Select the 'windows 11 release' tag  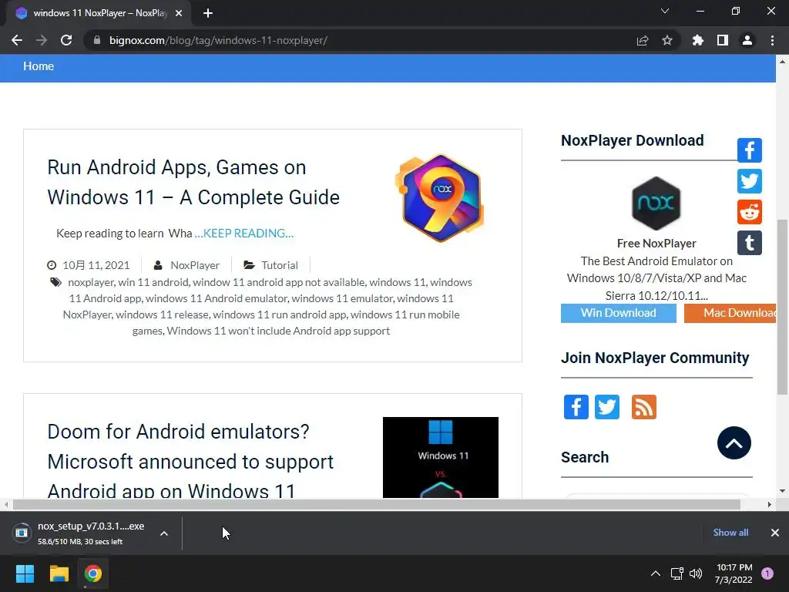pos(162,314)
